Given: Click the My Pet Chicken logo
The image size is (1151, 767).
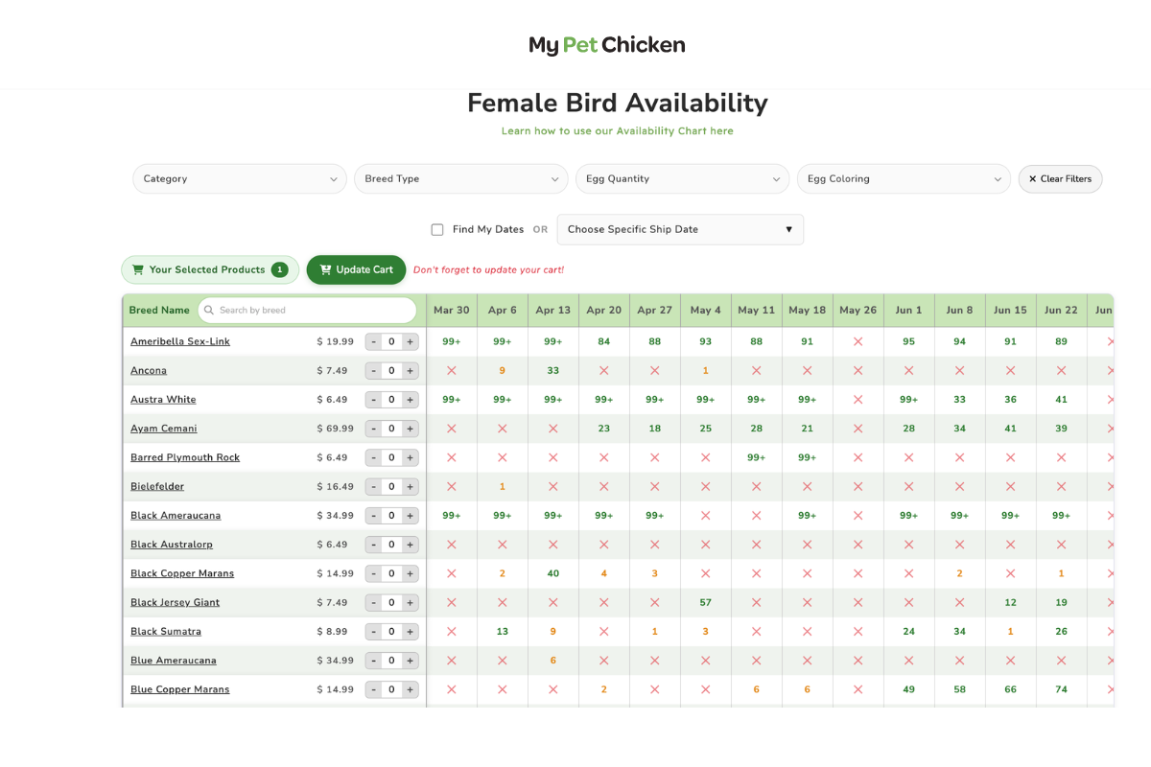Looking at the screenshot, I should tap(606, 45).
